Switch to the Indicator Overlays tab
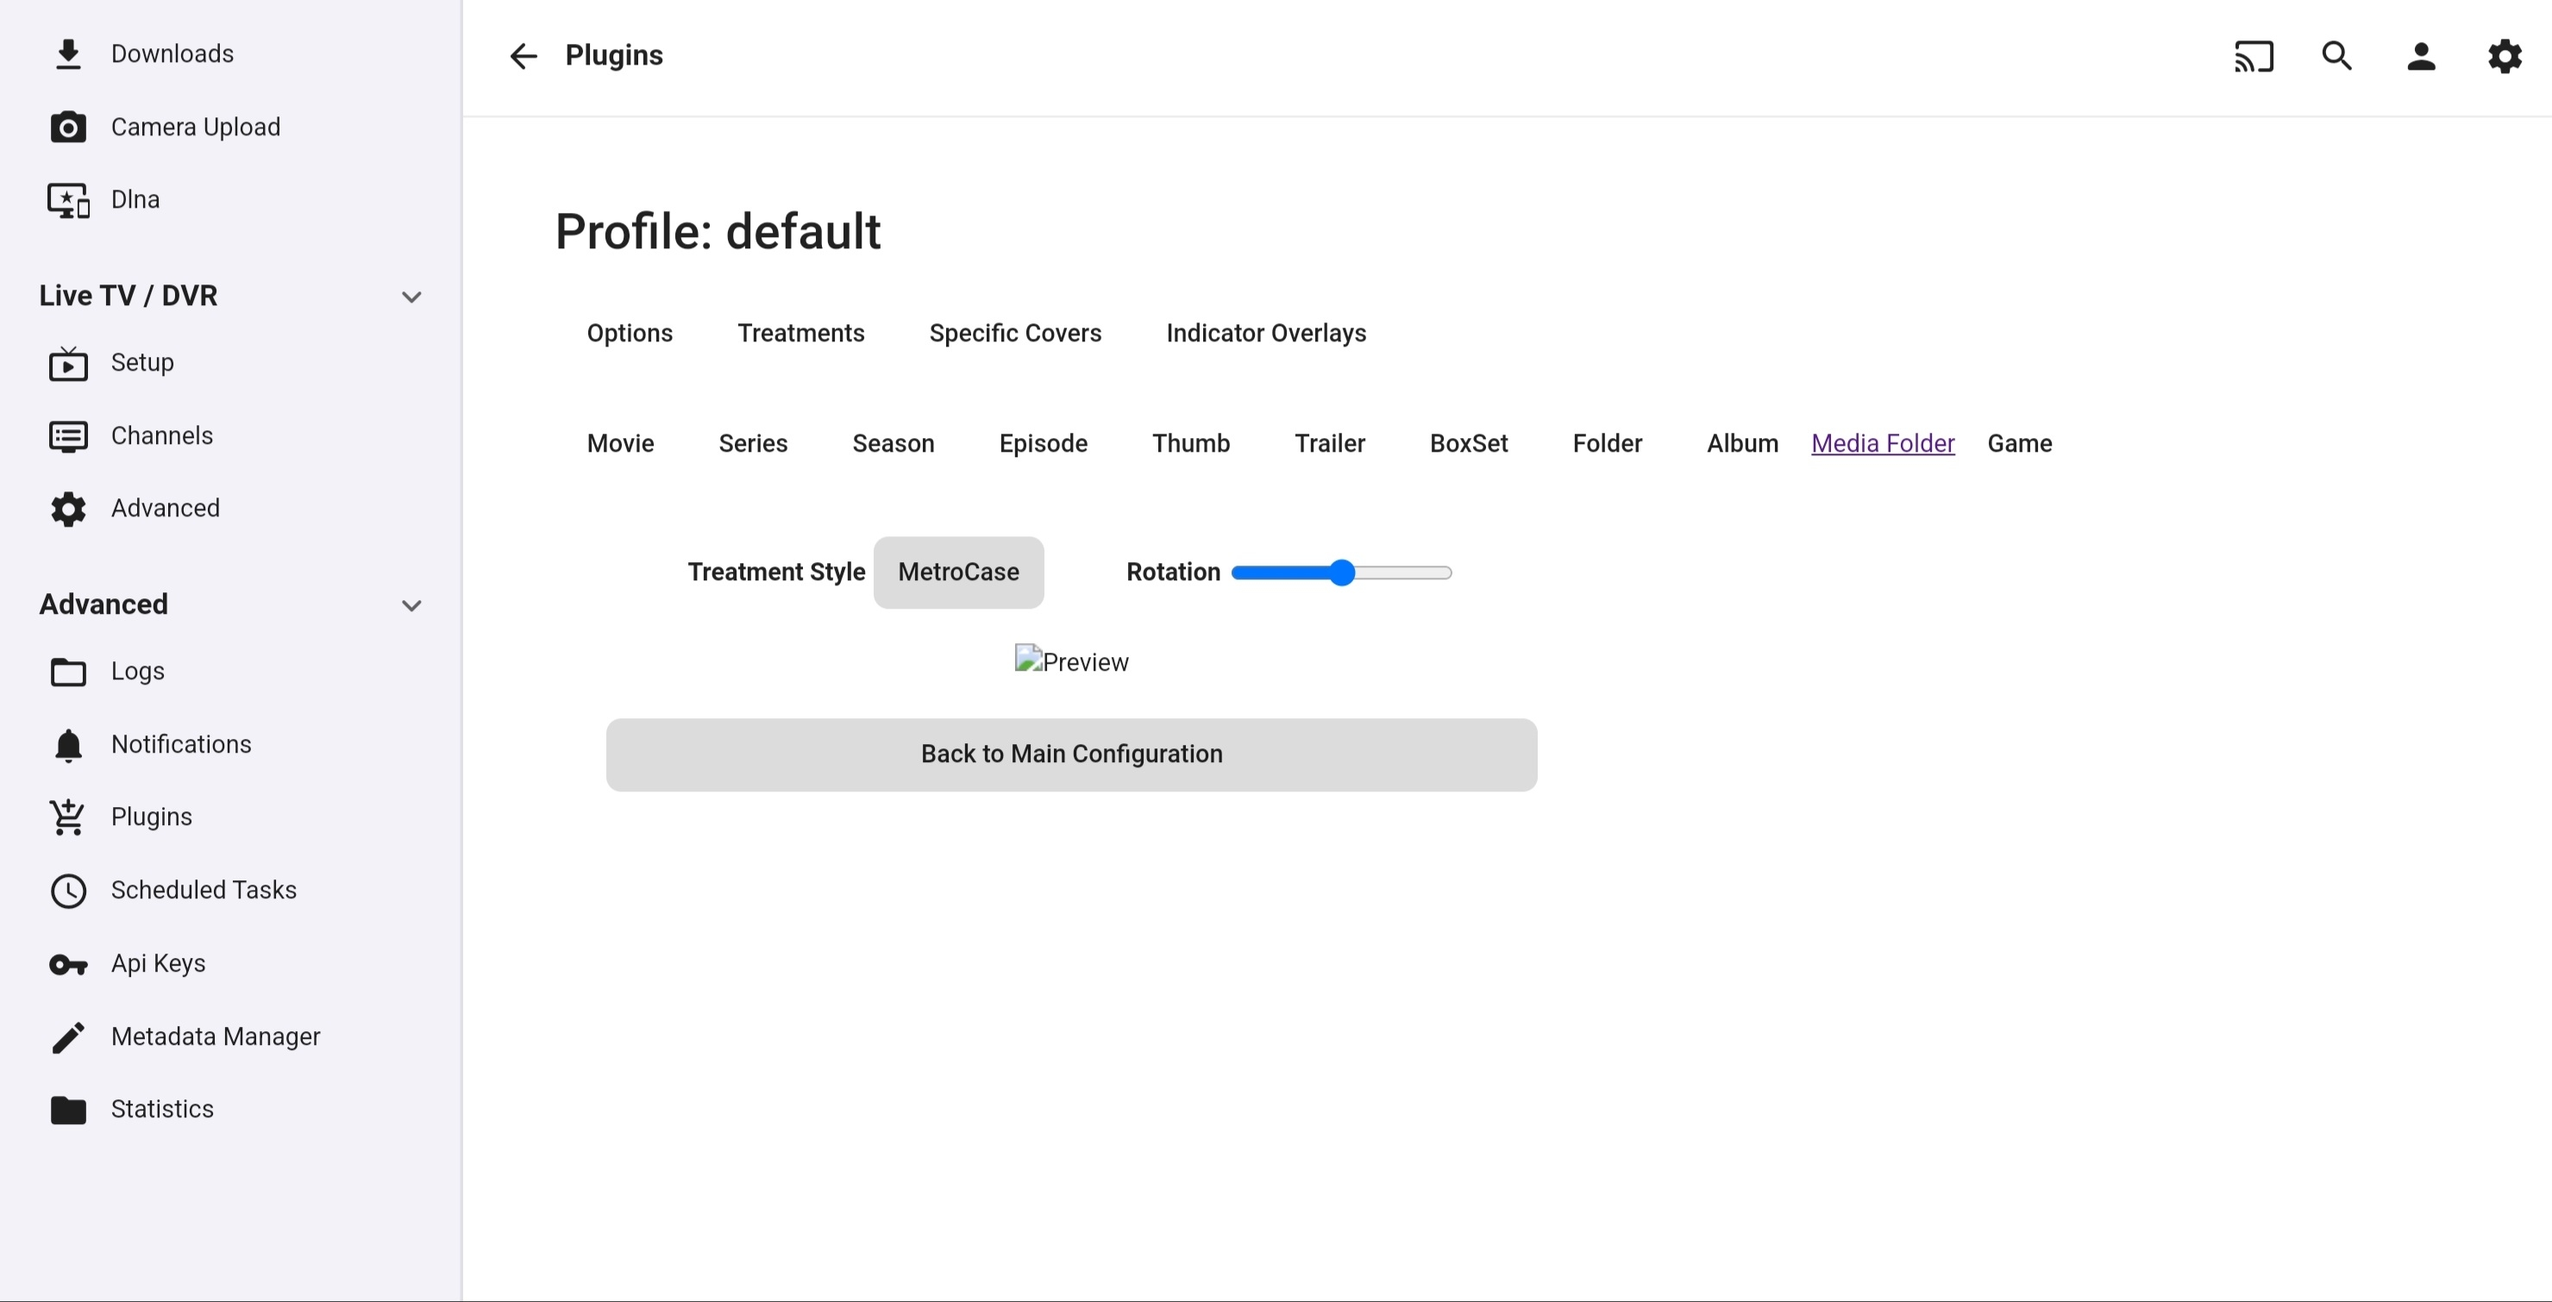 [1265, 333]
